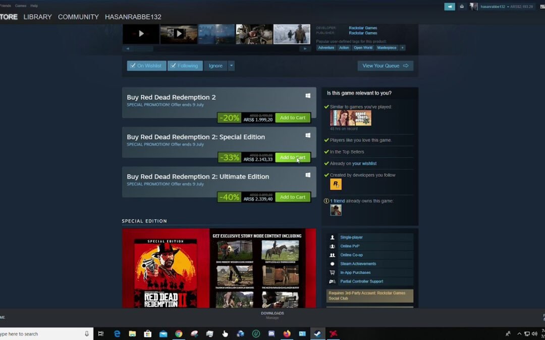
Task: Click the Rockstar developer logo icon
Action: (336, 184)
